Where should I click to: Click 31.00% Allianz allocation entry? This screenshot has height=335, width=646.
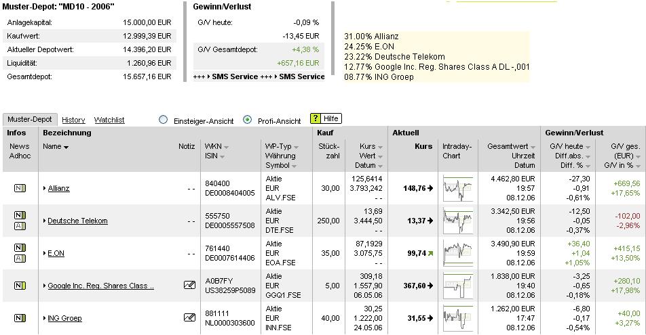[x=371, y=37]
